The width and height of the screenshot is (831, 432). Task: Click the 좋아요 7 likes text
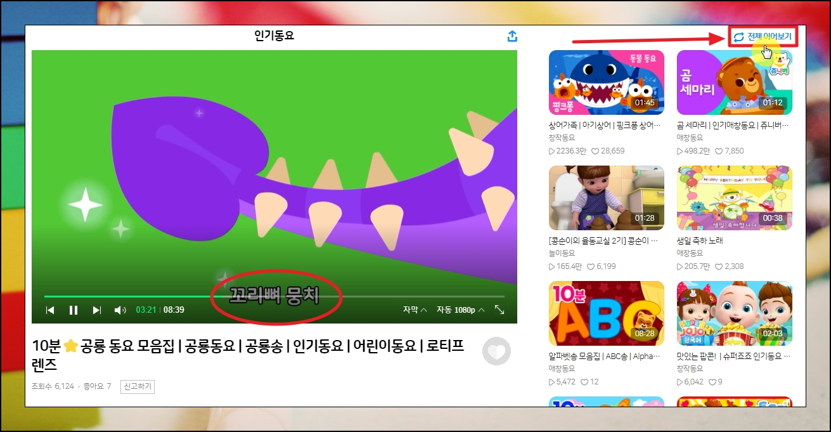[96, 386]
